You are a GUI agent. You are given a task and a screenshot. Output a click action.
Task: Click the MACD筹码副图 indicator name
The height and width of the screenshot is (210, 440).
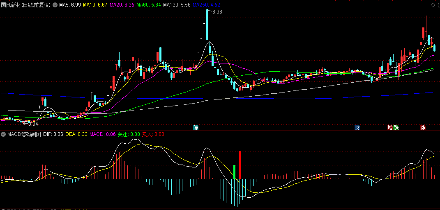24,134
